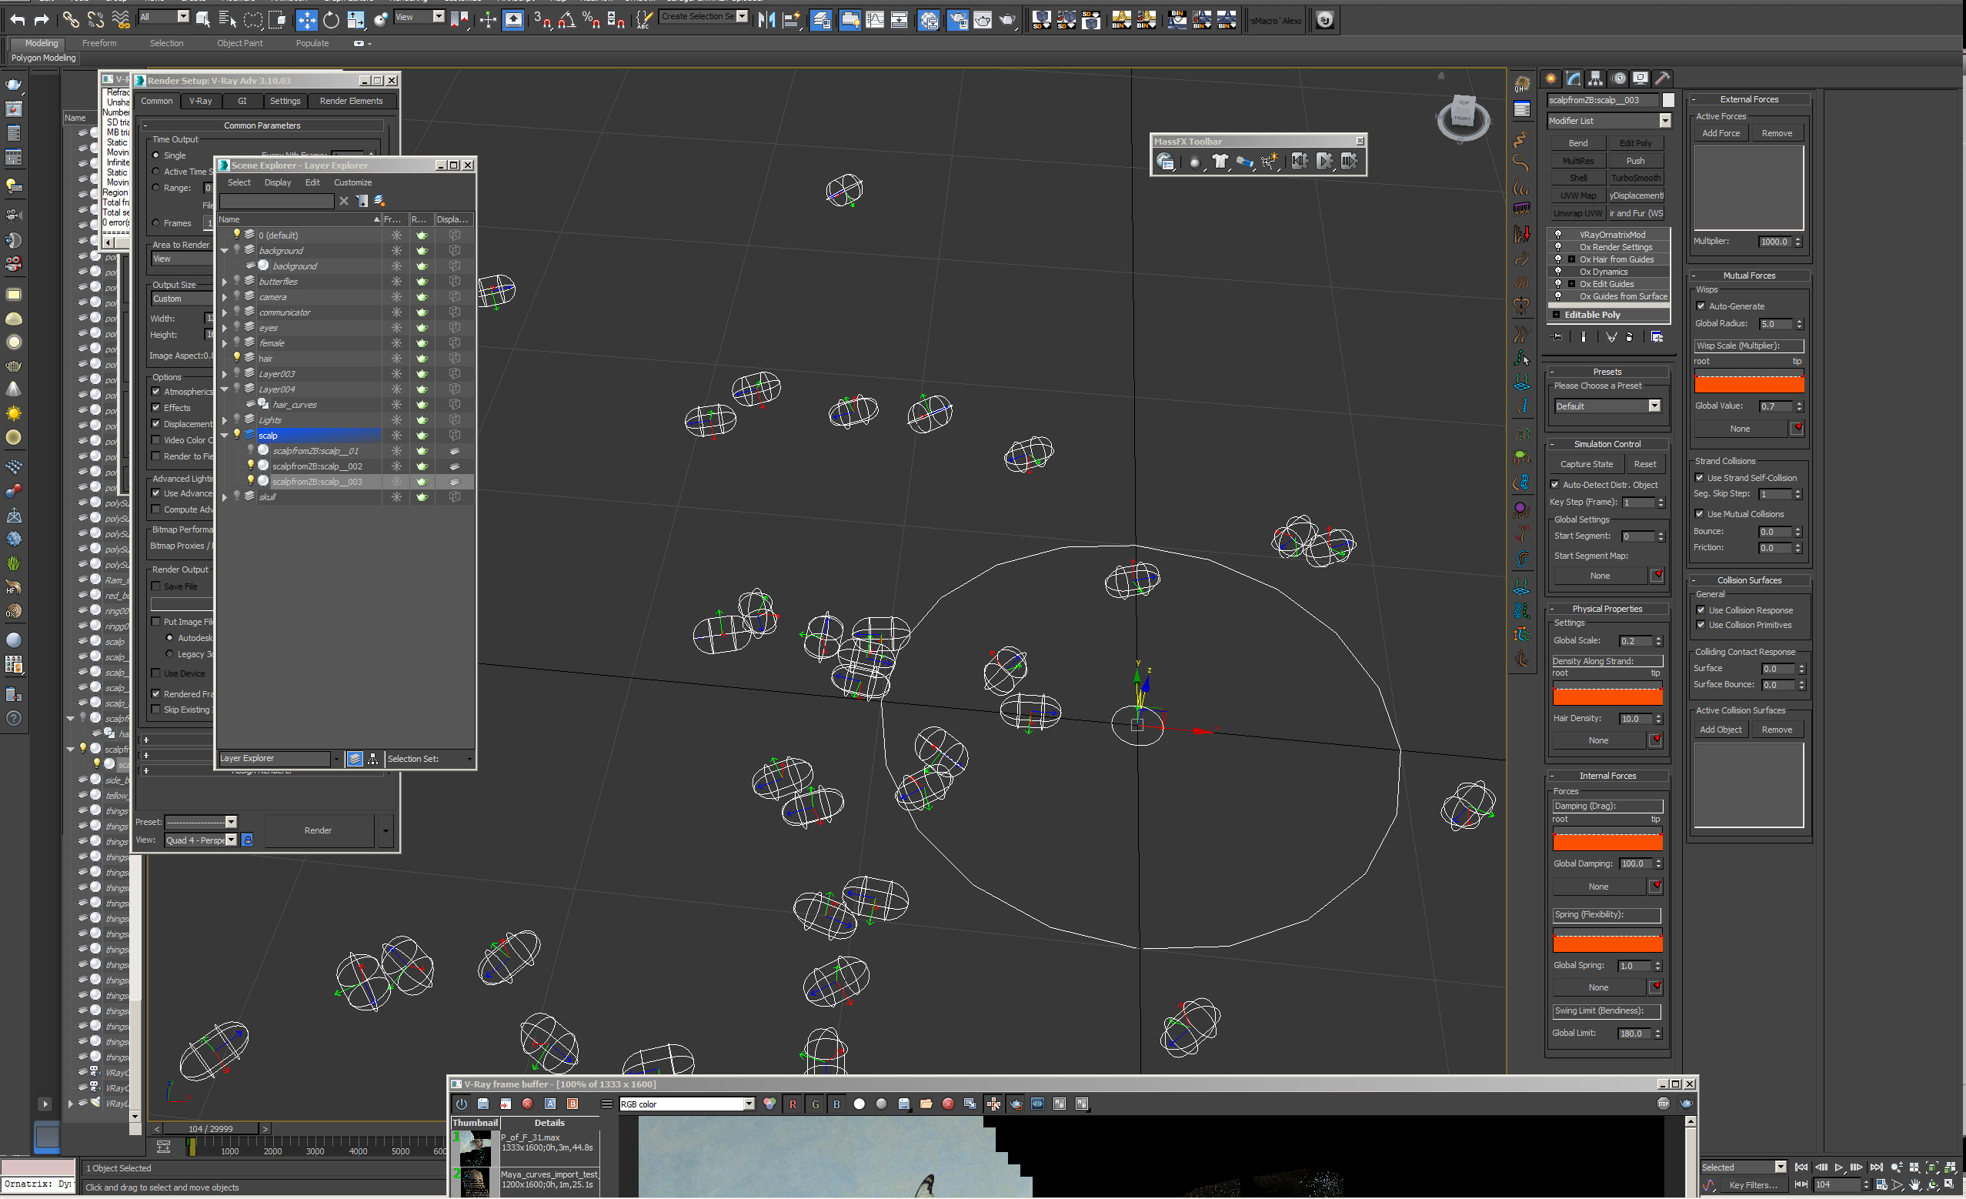1966x1199 pixels.
Task: Click the MassFX cloth shirt icon
Action: (x=1219, y=162)
